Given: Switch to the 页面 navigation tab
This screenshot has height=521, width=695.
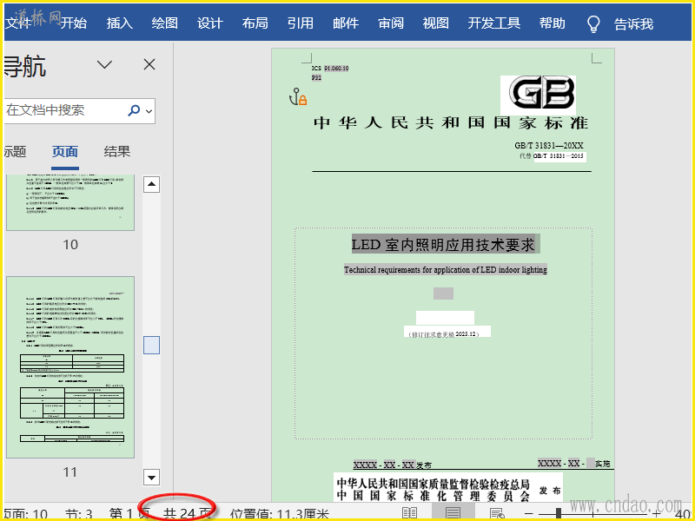Looking at the screenshot, I should [x=65, y=152].
